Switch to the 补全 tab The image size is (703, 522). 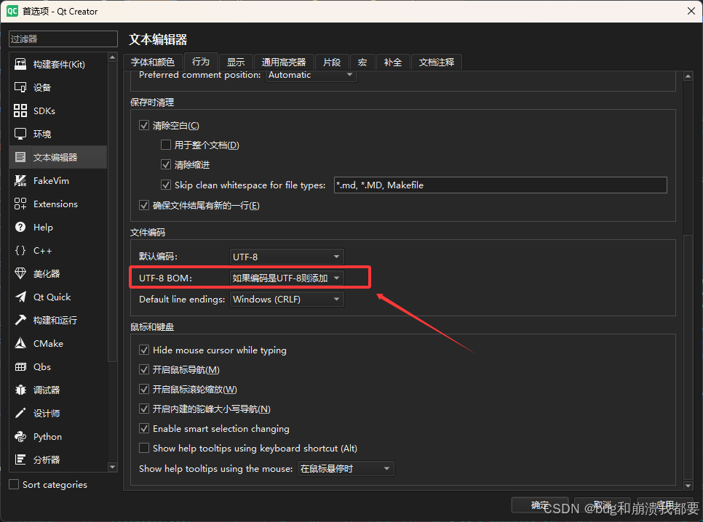click(x=393, y=63)
